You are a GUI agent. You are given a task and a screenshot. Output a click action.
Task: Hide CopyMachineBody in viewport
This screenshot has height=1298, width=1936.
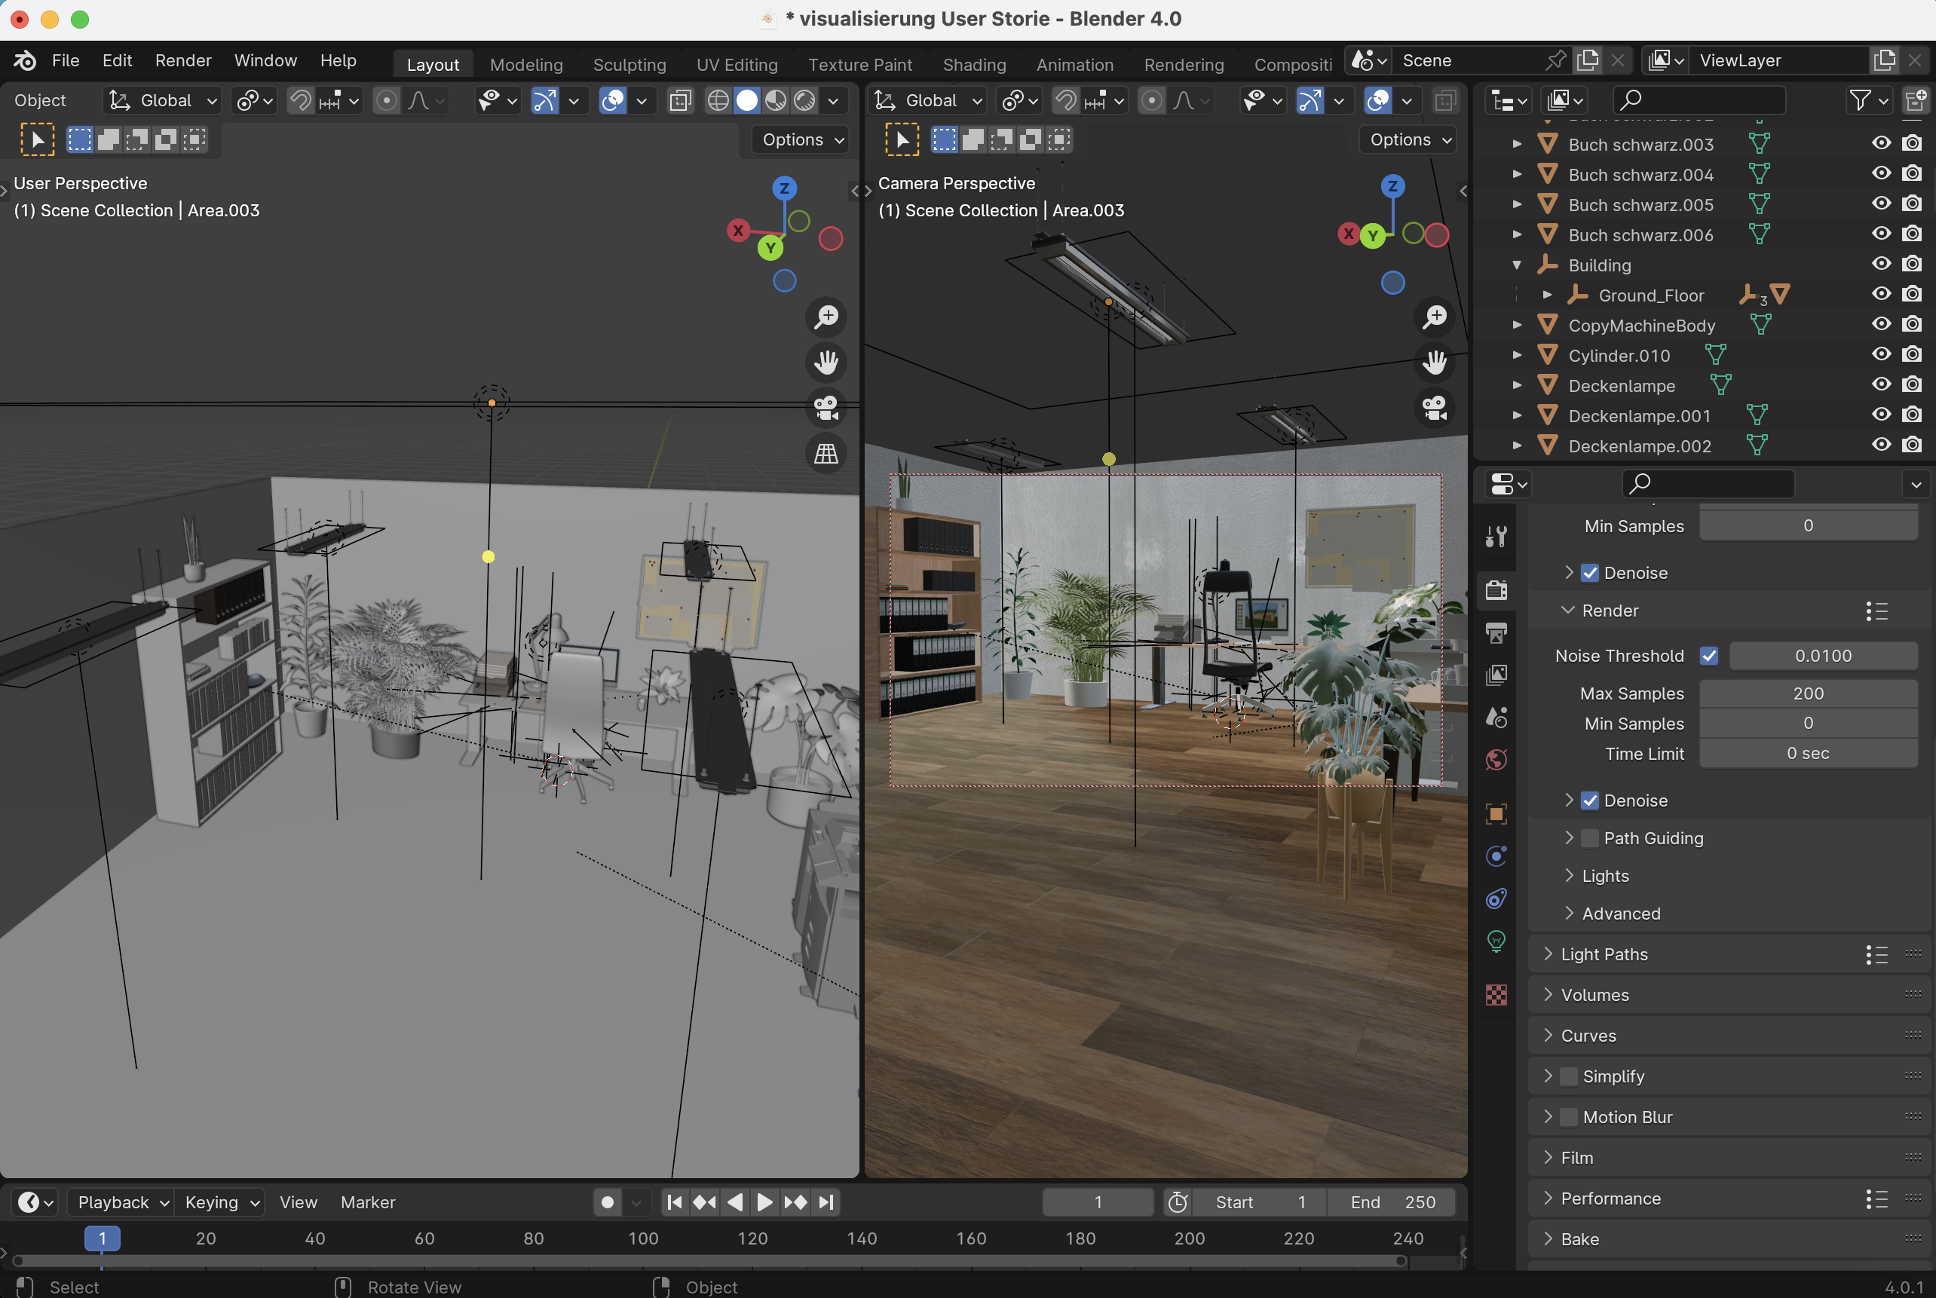[x=1880, y=323]
